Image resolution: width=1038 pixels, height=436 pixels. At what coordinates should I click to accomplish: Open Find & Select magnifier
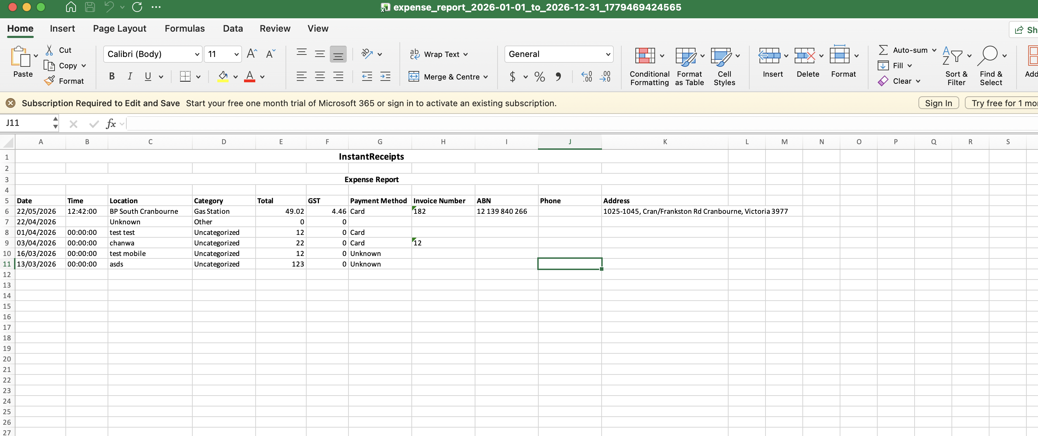click(991, 66)
